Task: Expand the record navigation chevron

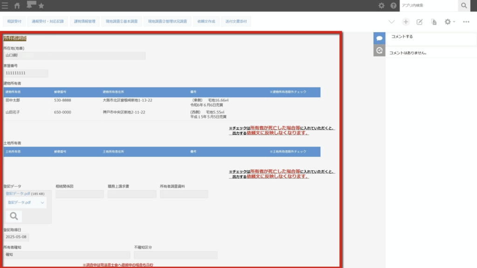Action: [x=391, y=22]
